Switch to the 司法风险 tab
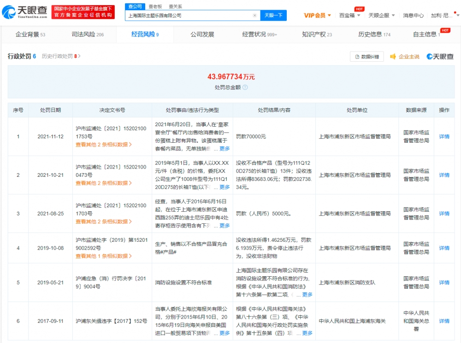This screenshot has height=343, width=461. [88, 35]
